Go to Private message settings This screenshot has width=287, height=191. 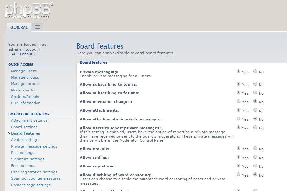[x=34, y=146]
